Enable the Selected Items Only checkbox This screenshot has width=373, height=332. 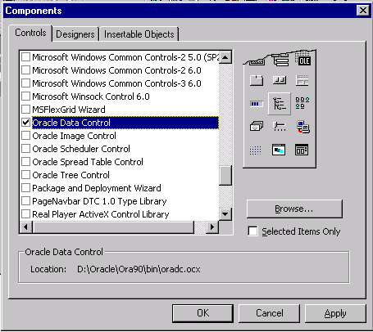[252, 231]
